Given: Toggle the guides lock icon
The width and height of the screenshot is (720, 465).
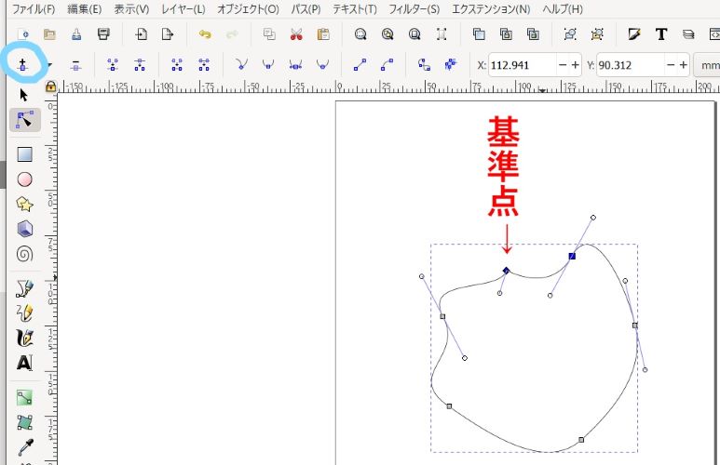Looking at the screenshot, I should pos(50,86).
